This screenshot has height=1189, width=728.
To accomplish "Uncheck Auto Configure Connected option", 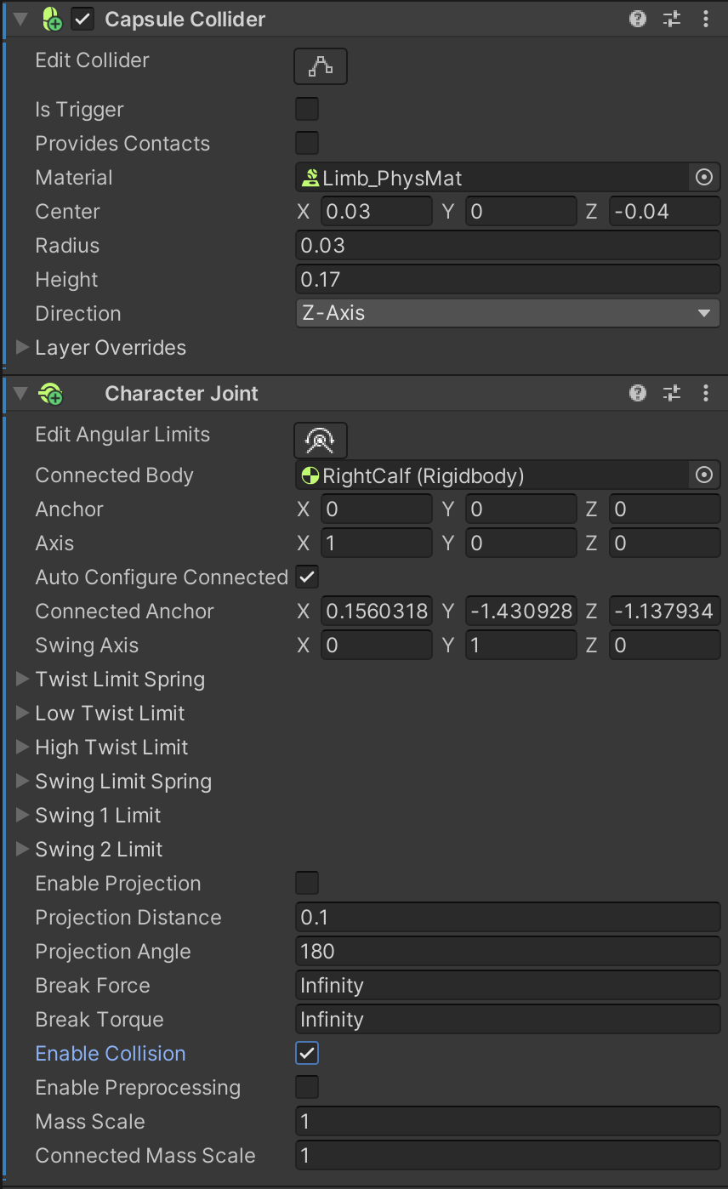I will [307, 577].
